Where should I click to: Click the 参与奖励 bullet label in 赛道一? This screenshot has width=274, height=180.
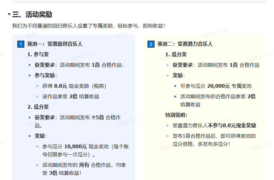click(46, 76)
